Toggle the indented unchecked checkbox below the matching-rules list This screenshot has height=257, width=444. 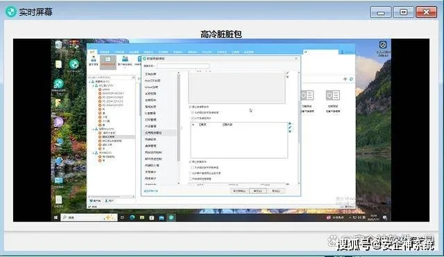pos(193,168)
